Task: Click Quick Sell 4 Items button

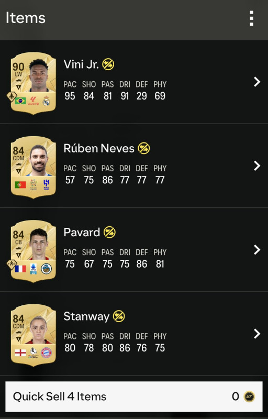Action: tap(134, 396)
